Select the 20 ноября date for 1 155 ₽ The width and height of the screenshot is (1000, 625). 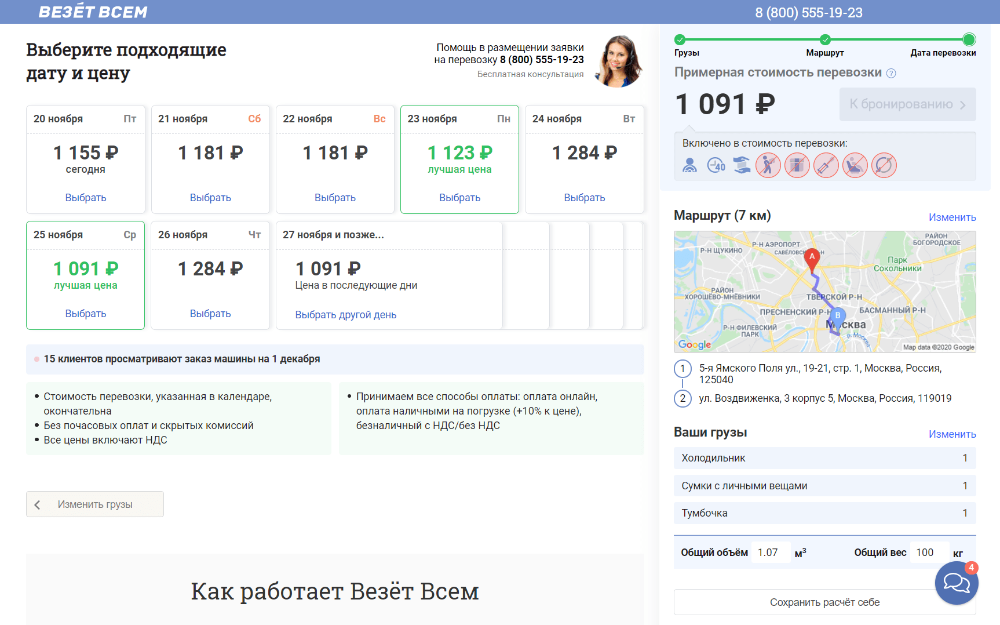coord(86,198)
